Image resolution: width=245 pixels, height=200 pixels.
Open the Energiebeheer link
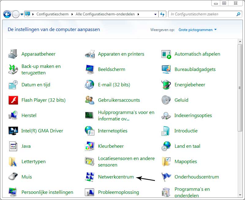(x=190, y=85)
